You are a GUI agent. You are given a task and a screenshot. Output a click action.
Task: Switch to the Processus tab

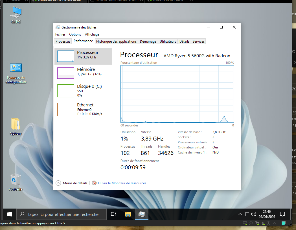63,41
